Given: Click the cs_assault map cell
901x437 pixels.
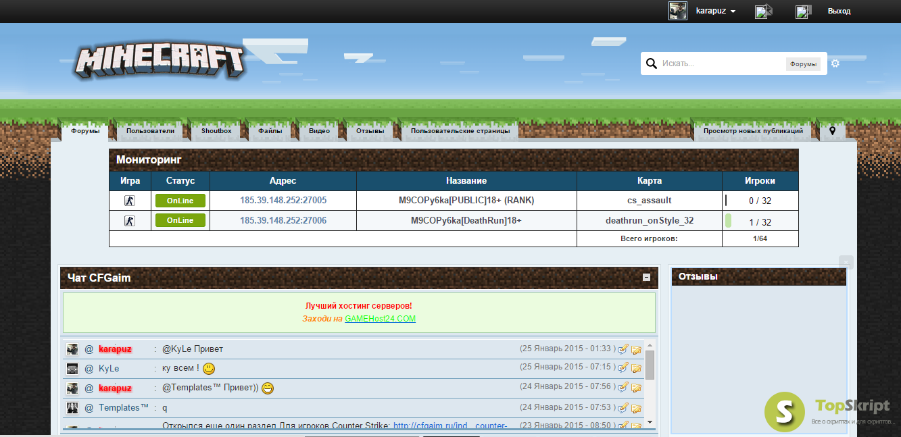Looking at the screenshot, I should (650, 201).
